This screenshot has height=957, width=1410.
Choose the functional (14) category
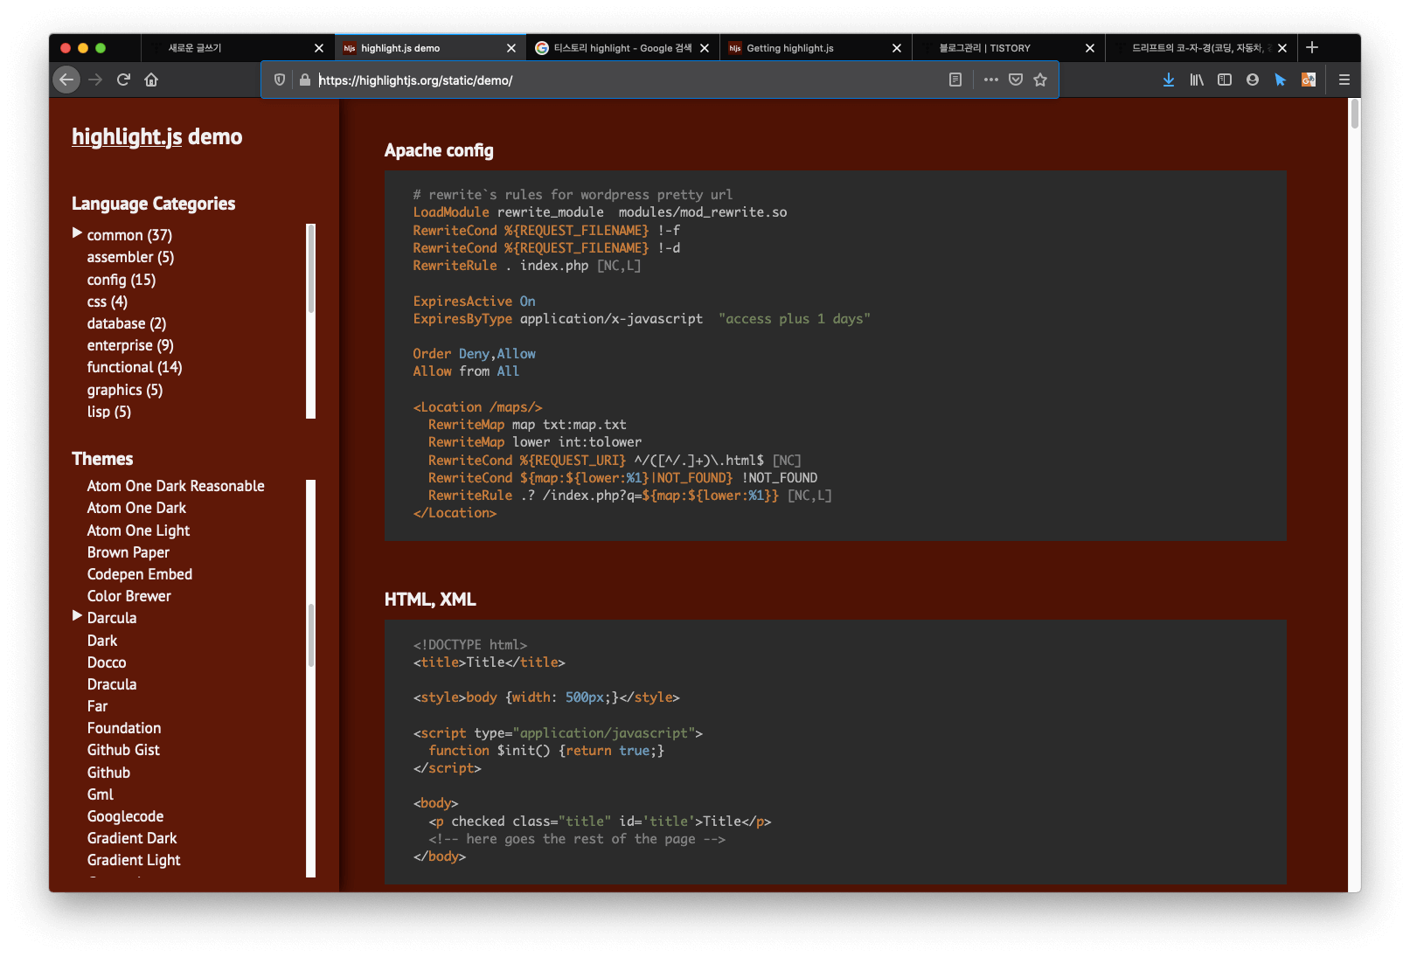coord(135,367)
